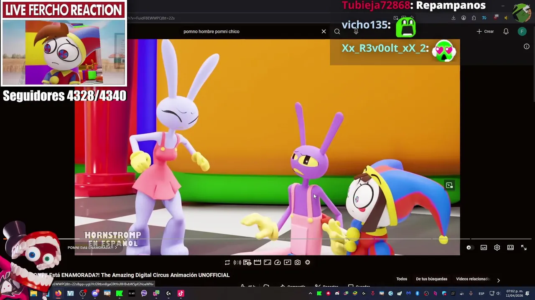This screenshot has height=300, width=535.
Task: Click the video title text under the player
Action: 132,275
